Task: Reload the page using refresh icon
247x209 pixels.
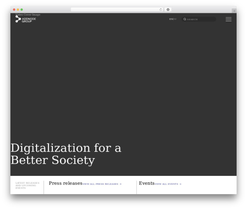Action: pos(161,9)
